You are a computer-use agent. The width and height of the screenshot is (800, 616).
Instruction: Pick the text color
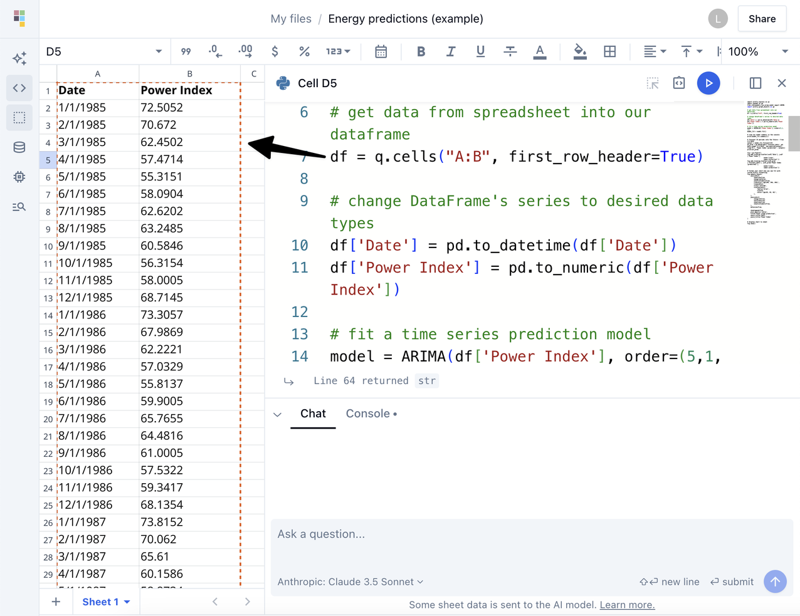[x=540, y=51]
